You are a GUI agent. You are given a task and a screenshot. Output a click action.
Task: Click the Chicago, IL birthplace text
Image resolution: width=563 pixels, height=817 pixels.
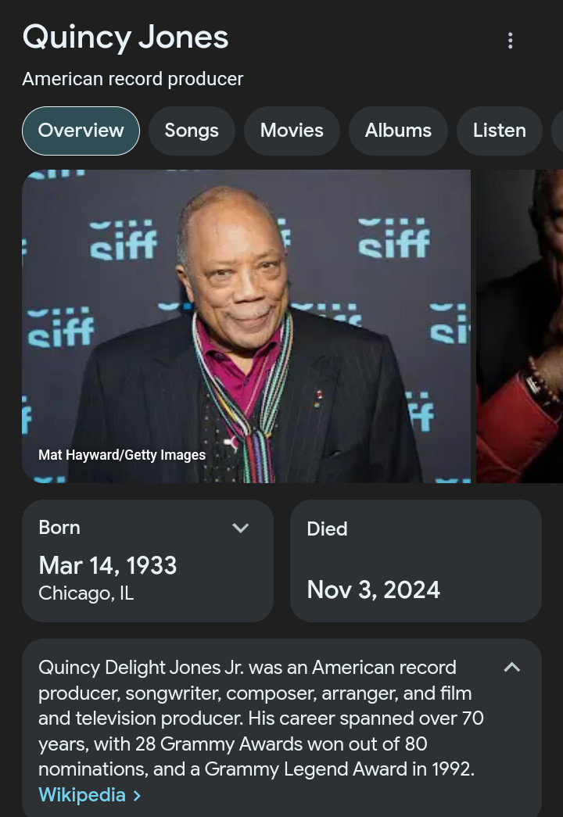point(86,593)
